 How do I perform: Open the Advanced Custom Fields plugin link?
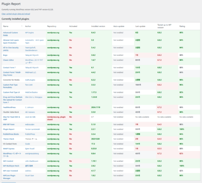[11, 34]
